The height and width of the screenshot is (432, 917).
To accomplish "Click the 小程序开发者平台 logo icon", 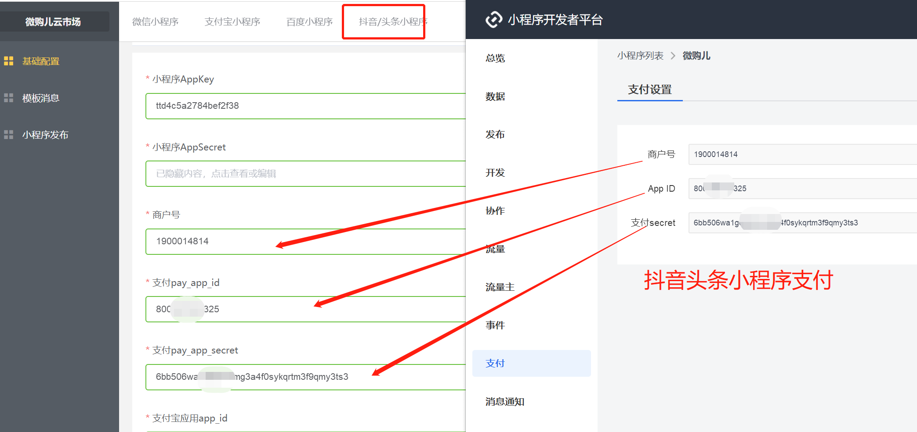I will click(494, 20).
